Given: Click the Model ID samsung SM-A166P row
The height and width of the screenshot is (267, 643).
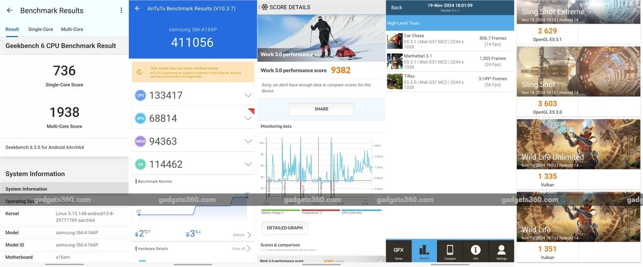Looking at the screenshot, I should click(x=64, y=244).
